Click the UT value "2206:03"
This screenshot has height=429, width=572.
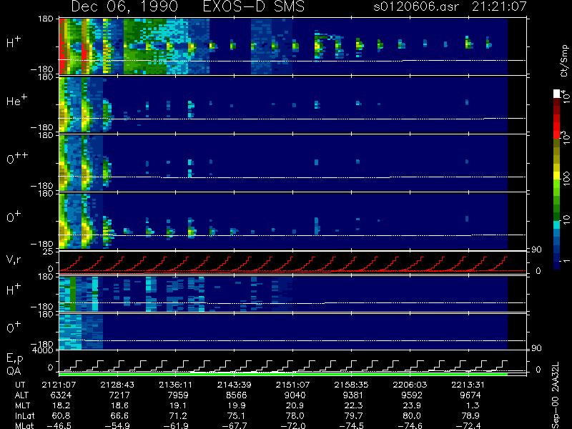coord(409,385)
